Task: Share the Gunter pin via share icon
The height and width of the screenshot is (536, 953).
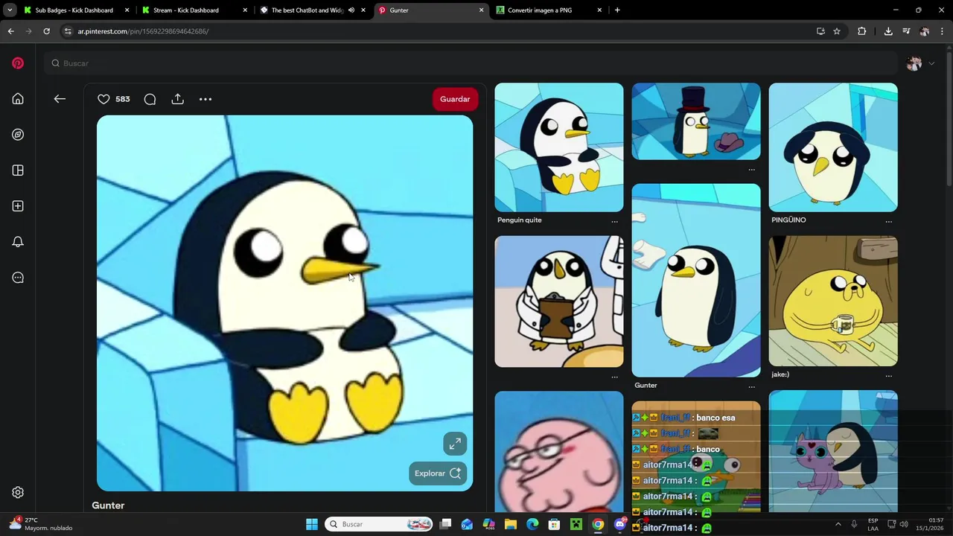Action: tap(177, 99)
